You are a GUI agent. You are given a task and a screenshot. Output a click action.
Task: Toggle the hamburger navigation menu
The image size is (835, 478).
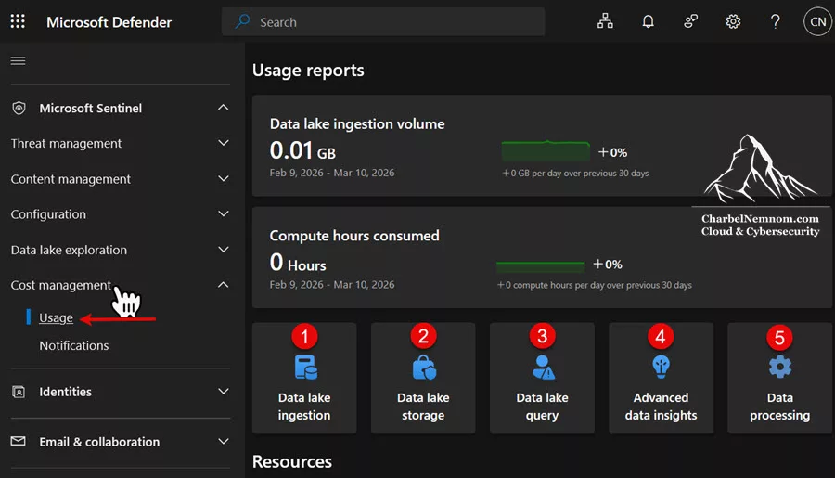[x=19, y=60]
